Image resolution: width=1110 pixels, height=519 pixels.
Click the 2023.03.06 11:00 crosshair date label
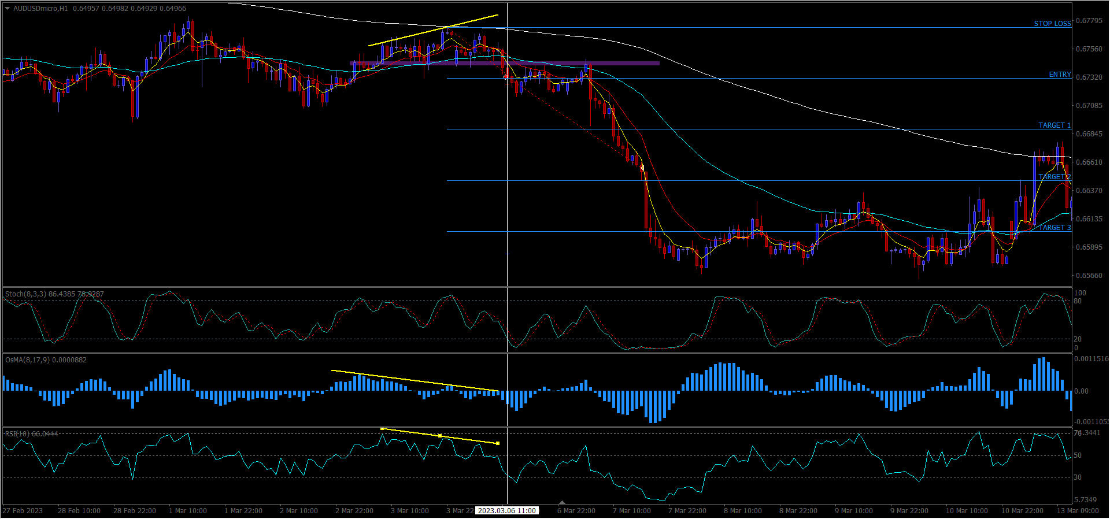click(506, 511)
